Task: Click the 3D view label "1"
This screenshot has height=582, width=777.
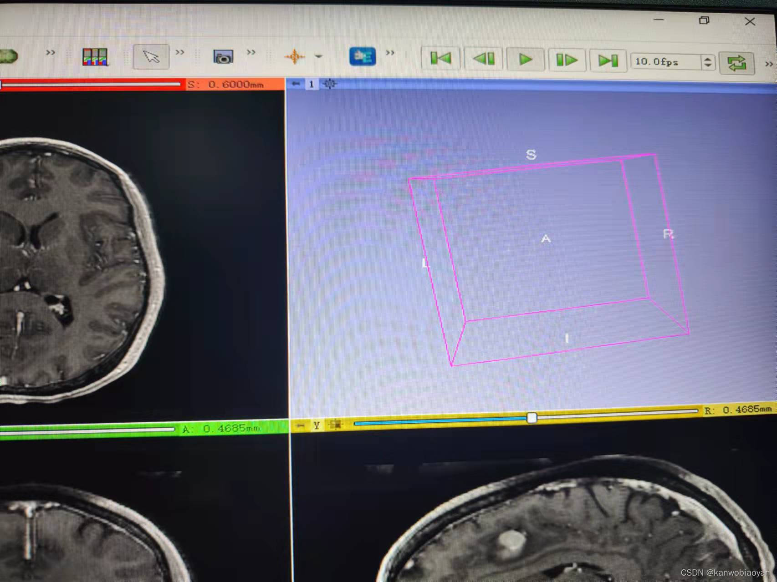Action: coord(312,84)
